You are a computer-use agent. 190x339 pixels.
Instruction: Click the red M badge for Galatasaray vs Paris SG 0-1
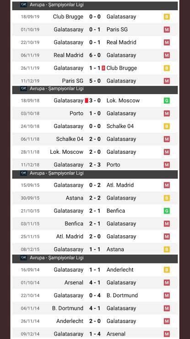[167, 29]
